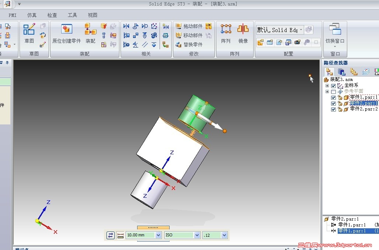Open the Quick Access Toolbar customize arrow

[x=19, y=4]
